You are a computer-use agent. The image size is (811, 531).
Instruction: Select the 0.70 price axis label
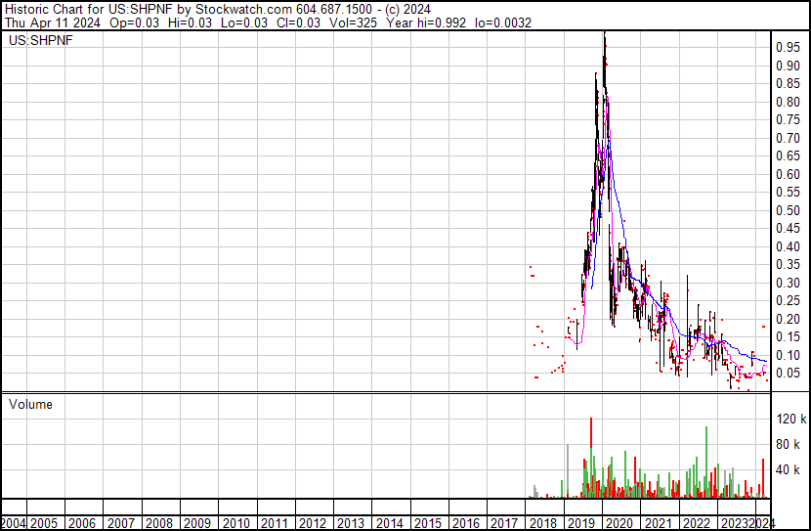pos(788,138)
